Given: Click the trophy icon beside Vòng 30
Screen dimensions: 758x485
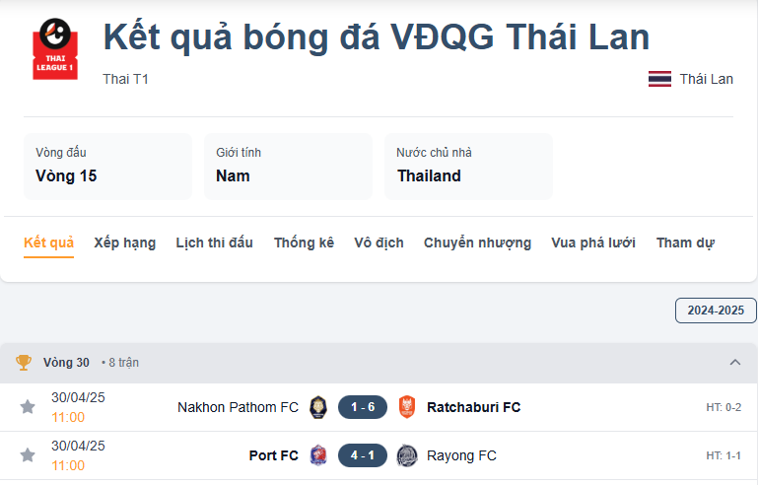Looking at the screenshot, I should click(x=24, y=363).
